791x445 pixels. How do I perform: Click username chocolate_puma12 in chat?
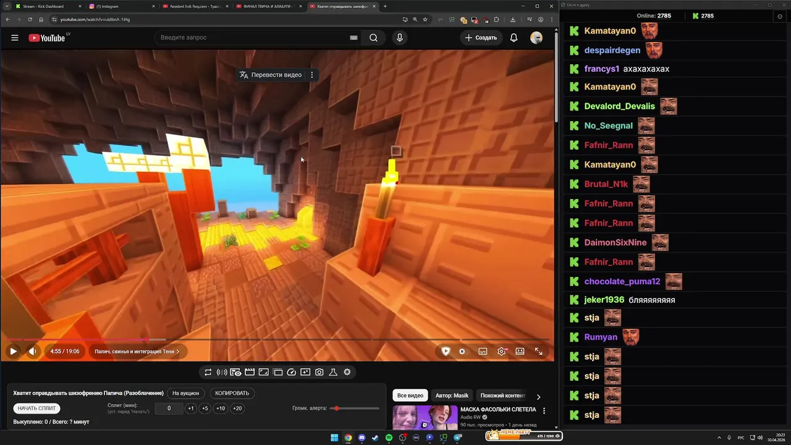coord(622,281)
